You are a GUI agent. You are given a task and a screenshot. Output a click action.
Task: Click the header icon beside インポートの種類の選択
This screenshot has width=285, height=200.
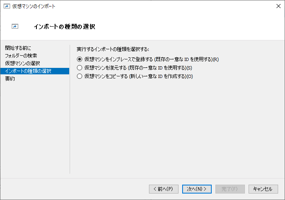click(x=15, y=27)
